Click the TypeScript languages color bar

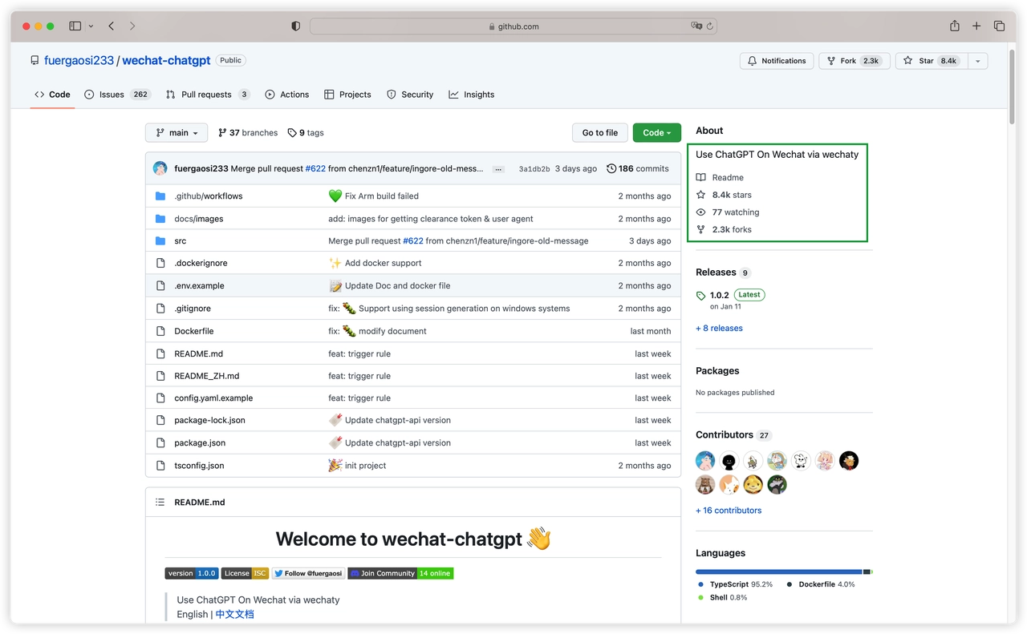777,571
